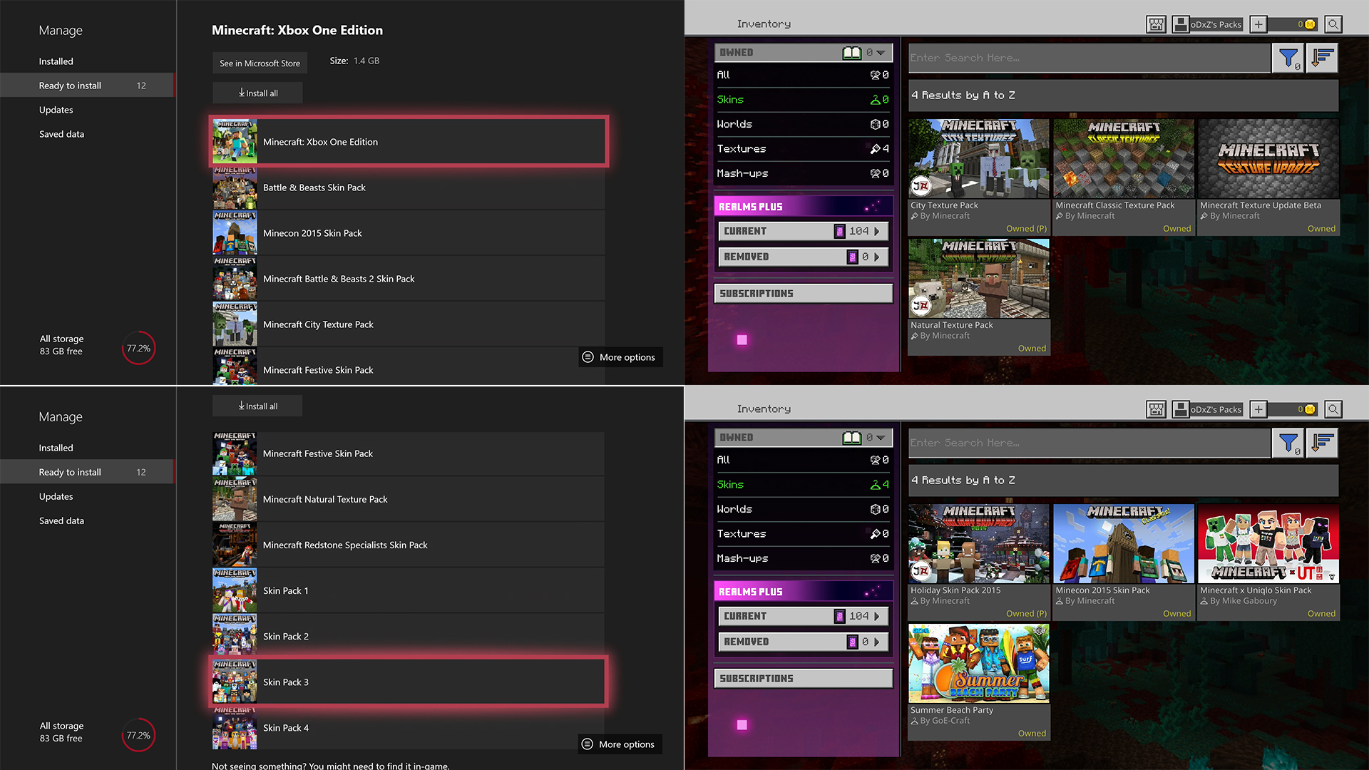Click magnifier search icon in lower Inventory header

1333,409
